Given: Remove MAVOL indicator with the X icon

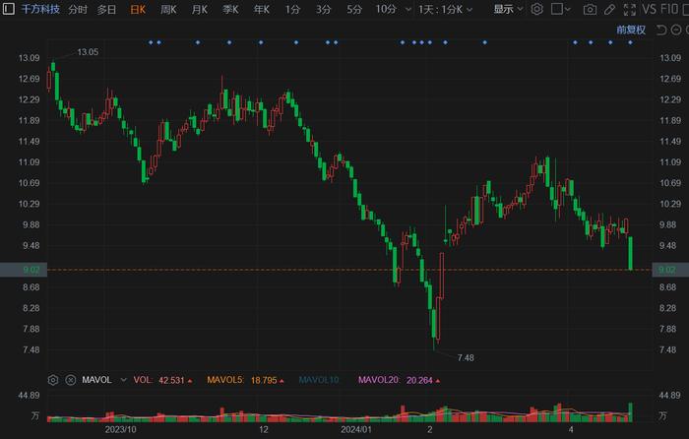Looking at the screenshot, I should point(70,380).
